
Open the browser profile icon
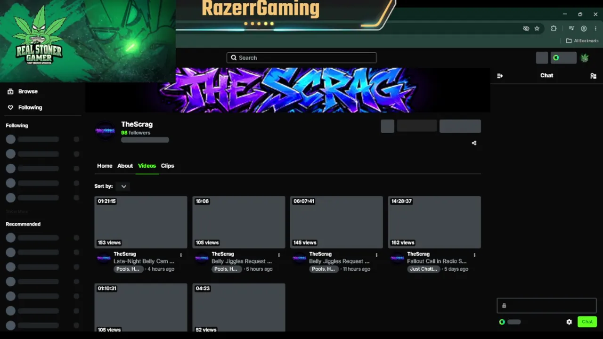point(584,28)
